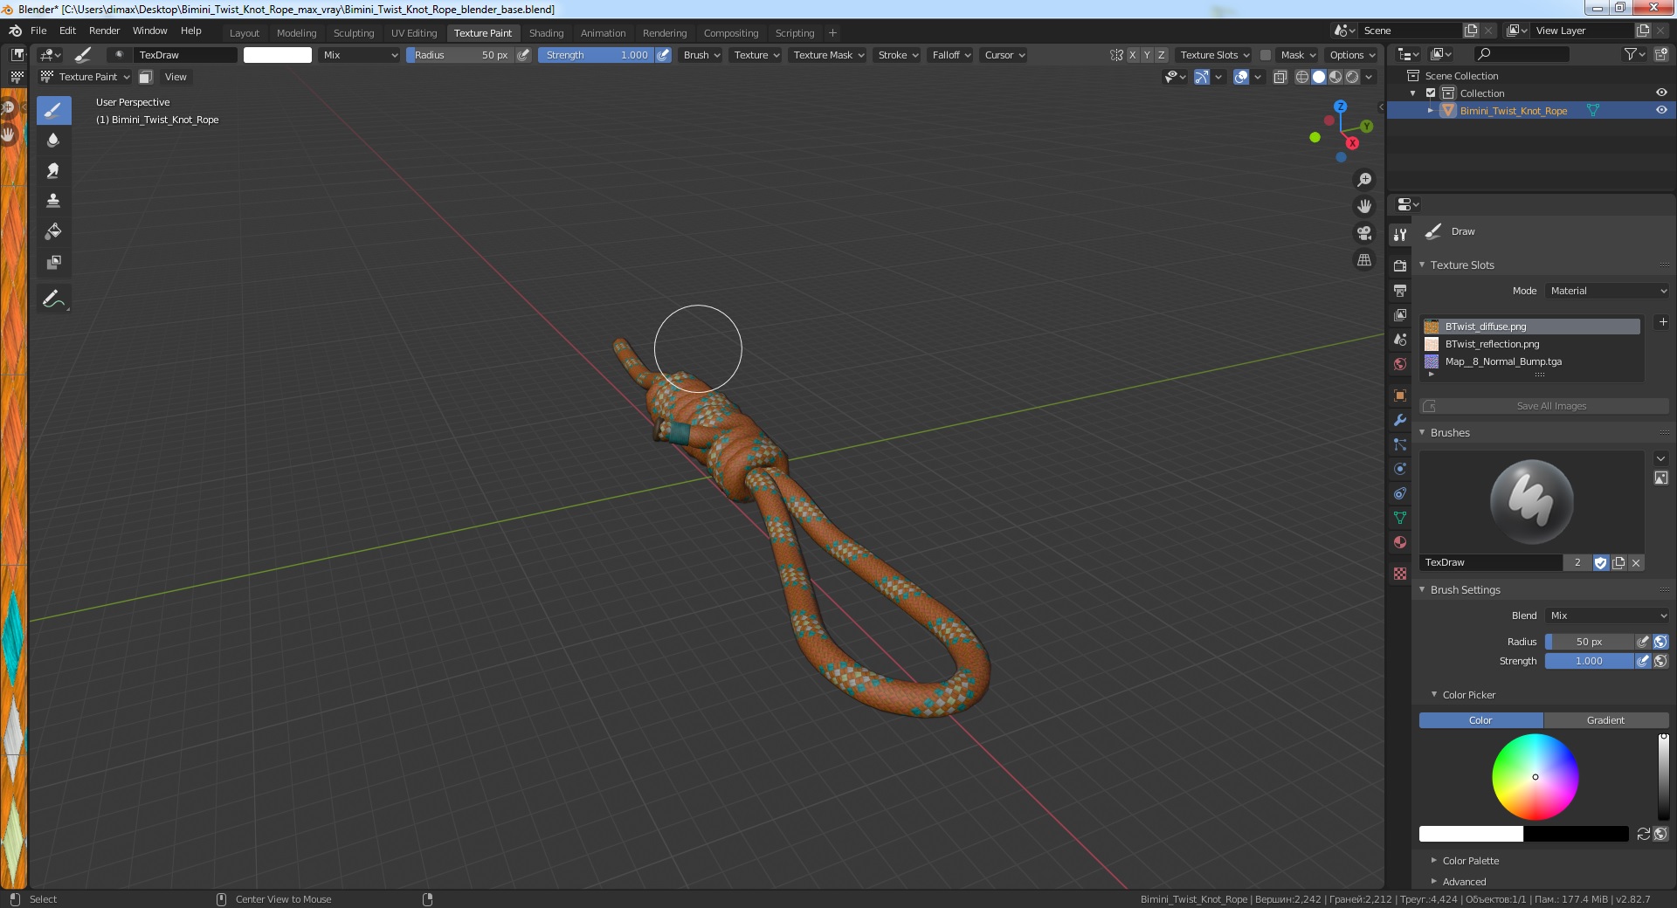Hide Collection with its eye icon
Screen dimensions: 1677x908
coord(1661,93)
